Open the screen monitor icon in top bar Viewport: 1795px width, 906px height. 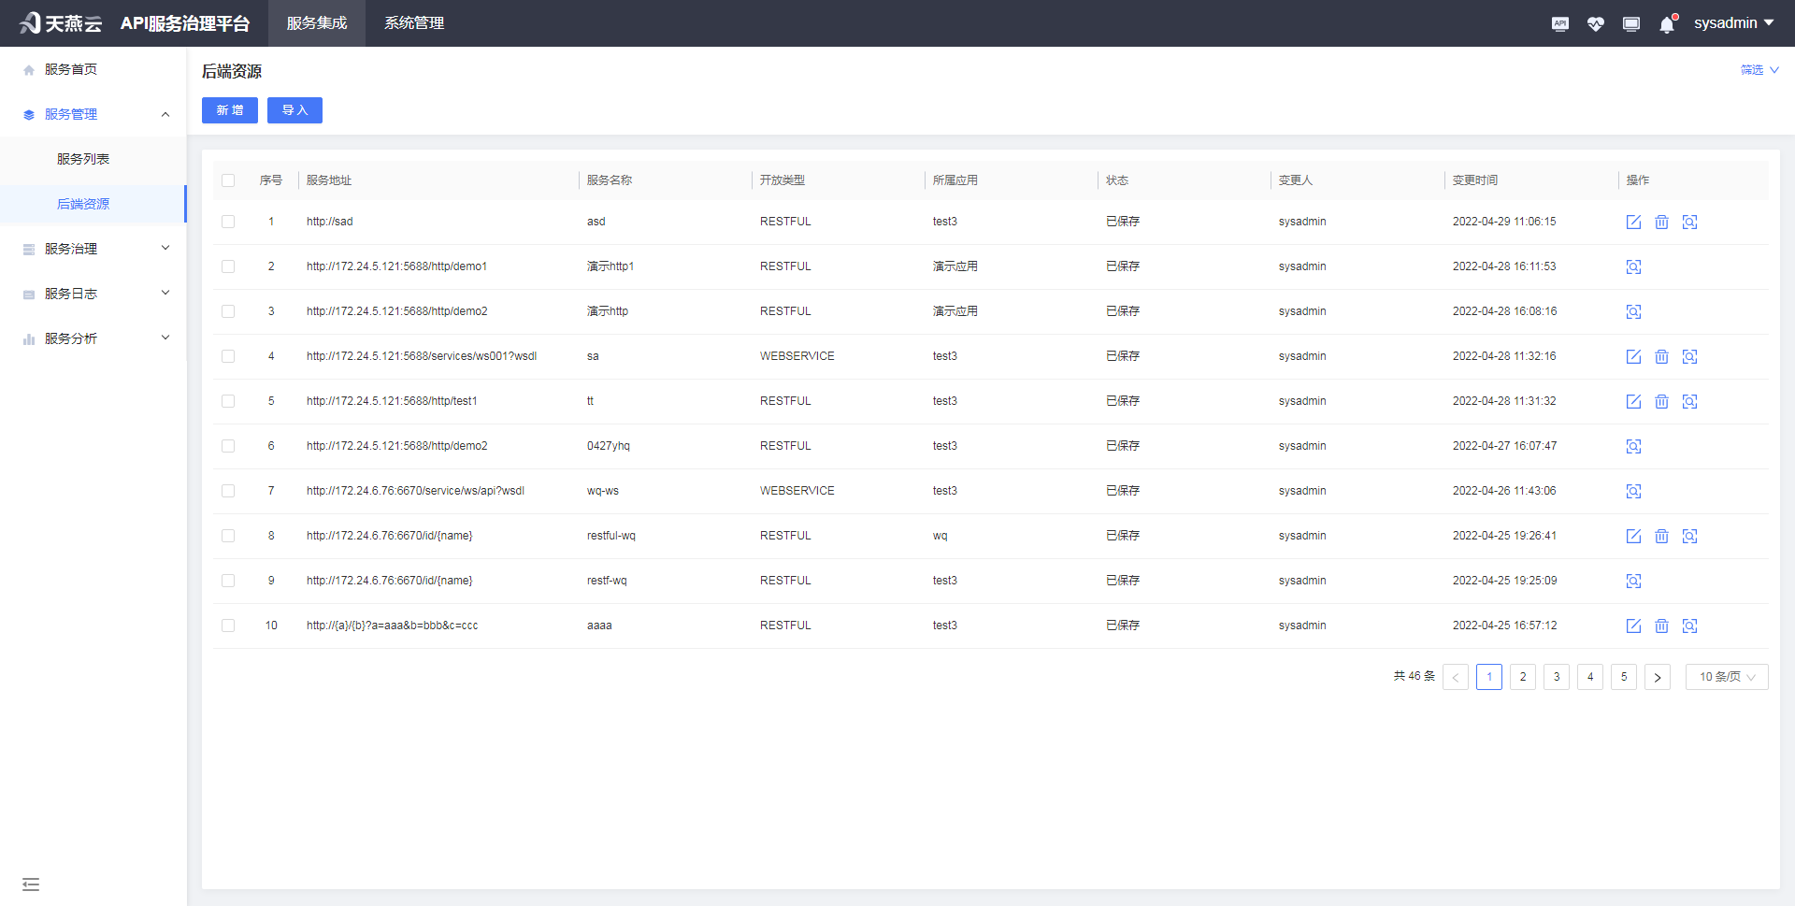coord(1630,23)
